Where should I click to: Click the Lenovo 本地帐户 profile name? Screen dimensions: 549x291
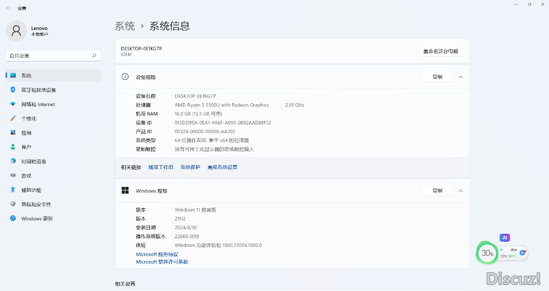(40, 31)
